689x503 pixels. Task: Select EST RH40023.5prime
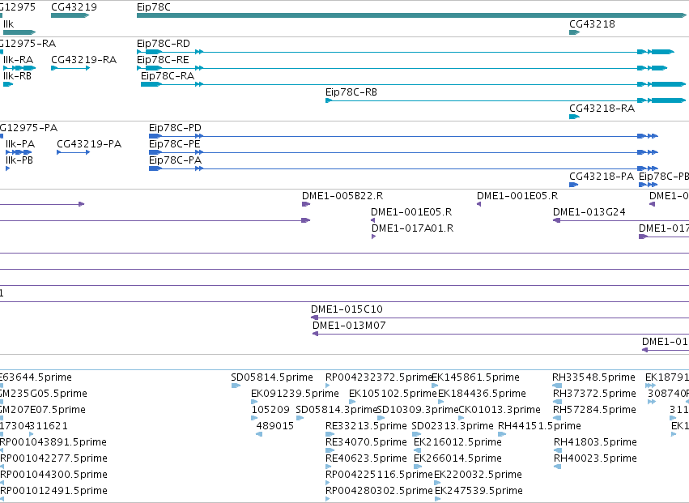(595, 459)
